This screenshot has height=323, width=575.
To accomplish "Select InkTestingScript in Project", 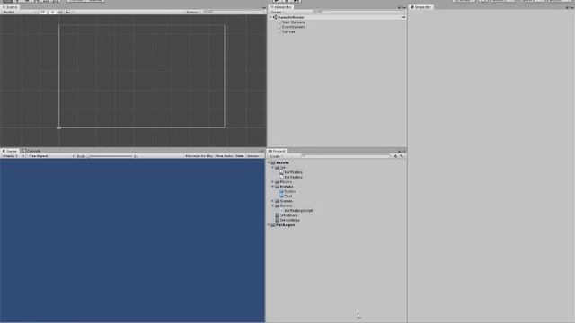I will pos(298,211).
